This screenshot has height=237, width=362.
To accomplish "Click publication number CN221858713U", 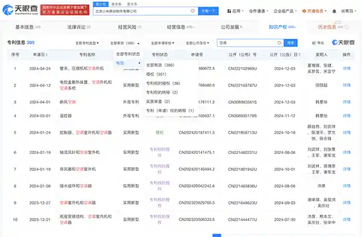I will pyautogui.click(x=242, y=132).
